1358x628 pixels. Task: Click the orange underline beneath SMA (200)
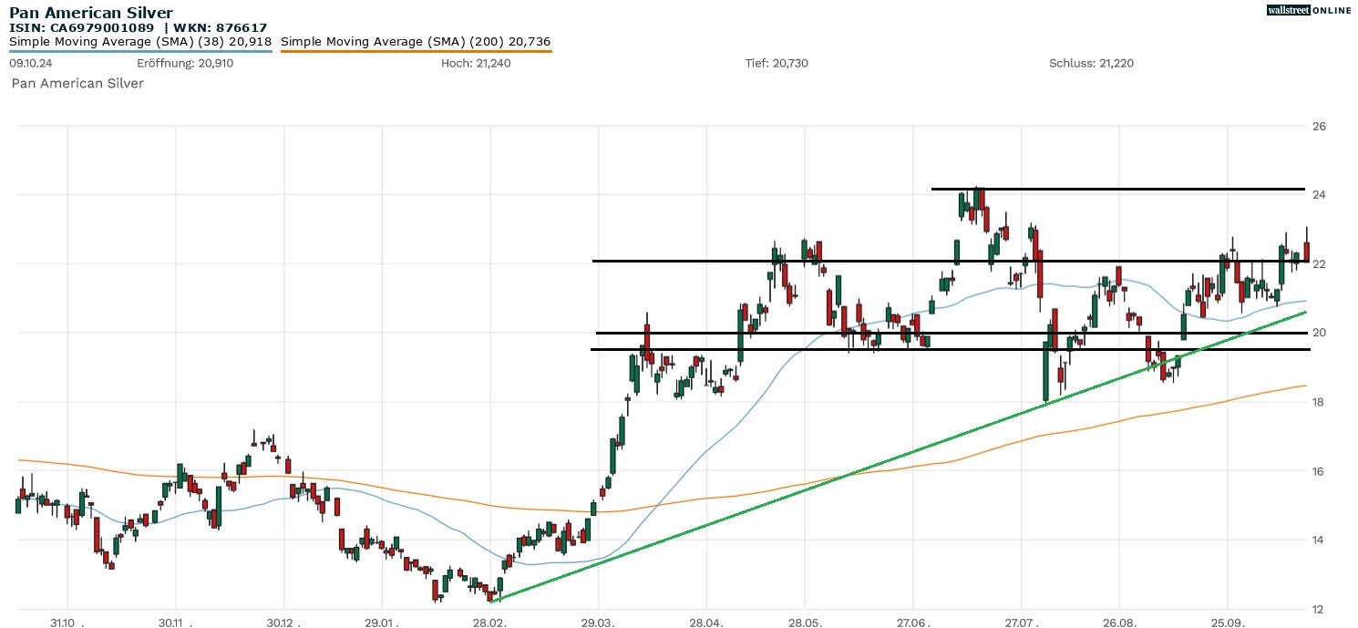(x=416, y=51)
